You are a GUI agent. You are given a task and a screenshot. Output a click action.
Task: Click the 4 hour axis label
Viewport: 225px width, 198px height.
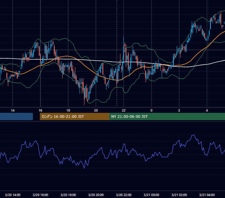pyautogui.click(x=207, y=111)
